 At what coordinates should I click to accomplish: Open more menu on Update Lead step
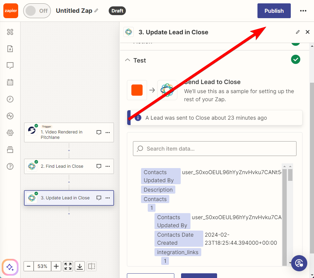click(x=108, y=198)
